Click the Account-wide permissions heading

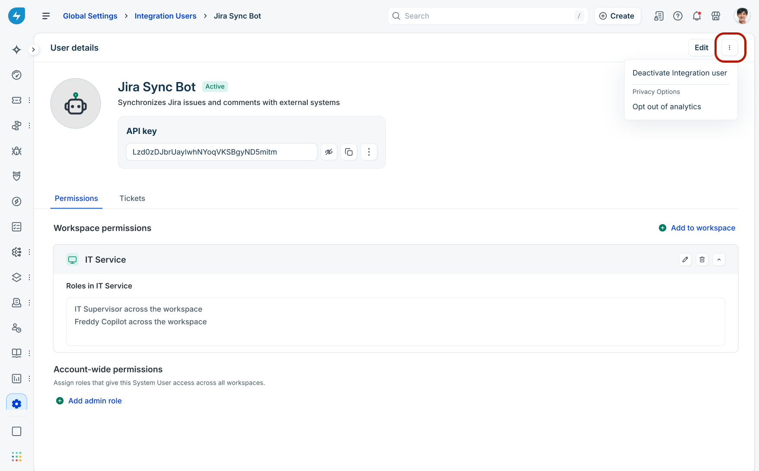pos(108,369)
